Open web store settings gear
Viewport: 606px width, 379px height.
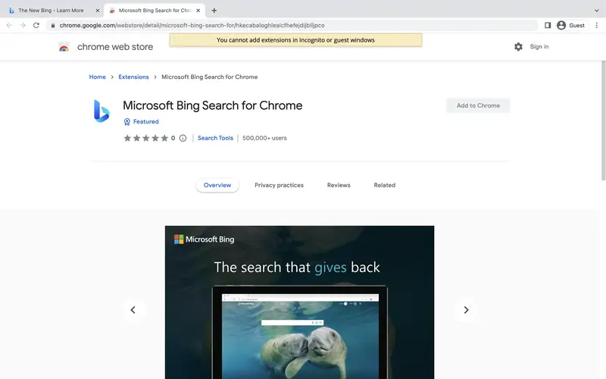tap(518, 47)
